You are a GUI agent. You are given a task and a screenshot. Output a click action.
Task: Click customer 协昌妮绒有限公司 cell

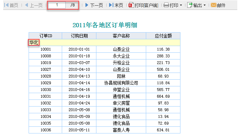point(121,83)
